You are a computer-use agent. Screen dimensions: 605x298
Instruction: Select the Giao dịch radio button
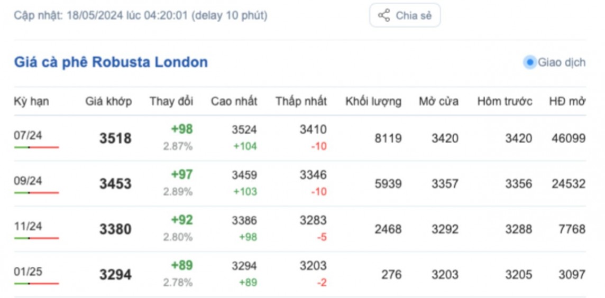coord(529,62)
